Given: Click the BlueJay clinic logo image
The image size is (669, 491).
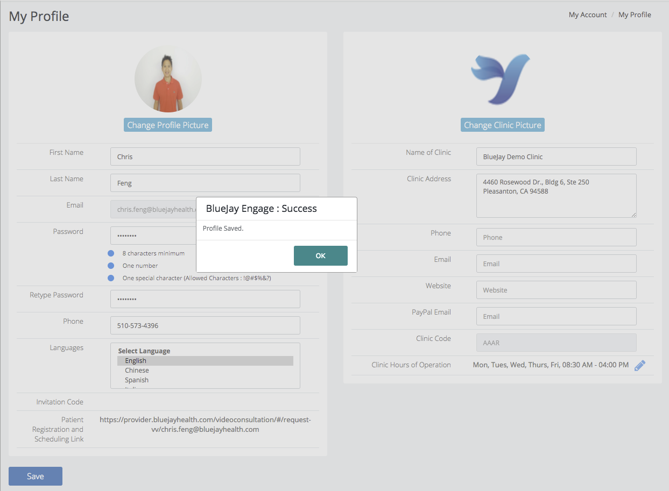Looking at the screenshot, I should coord(501,79).
